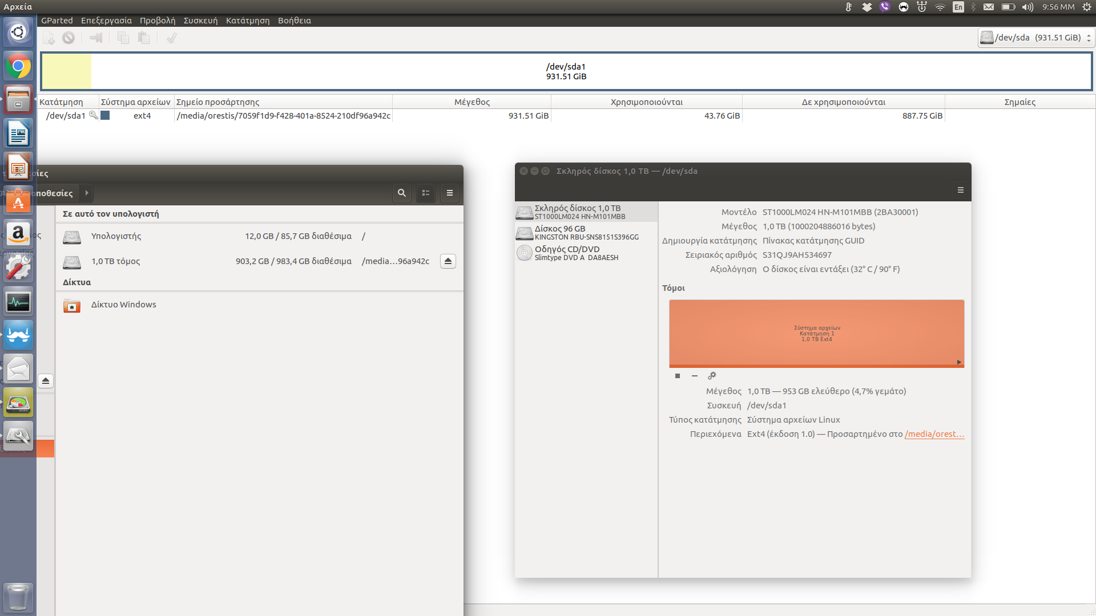Open Ubuntu Dash from launcher
1096x616 pixels.
pyautogui.click(x=18, y=32)
